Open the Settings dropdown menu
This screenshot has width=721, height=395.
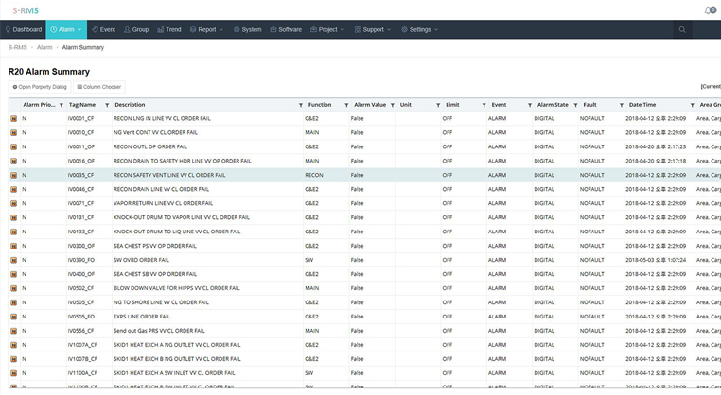(420, 30)
